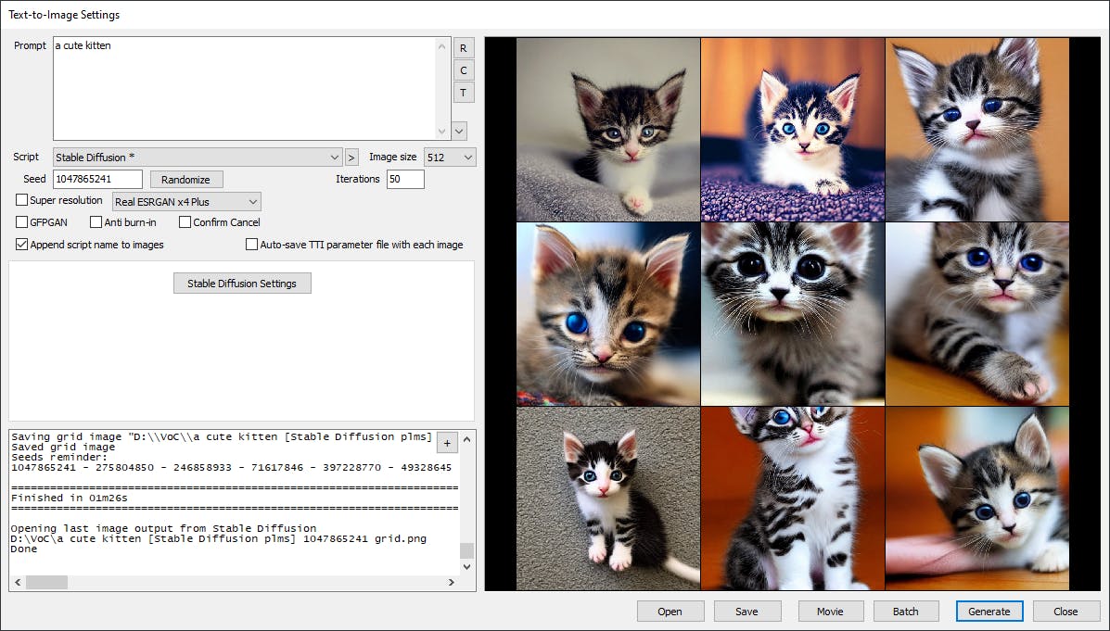The image size is (1110, 631).
Task: Open the Image size dropdown set to 512
Action: 450,157
